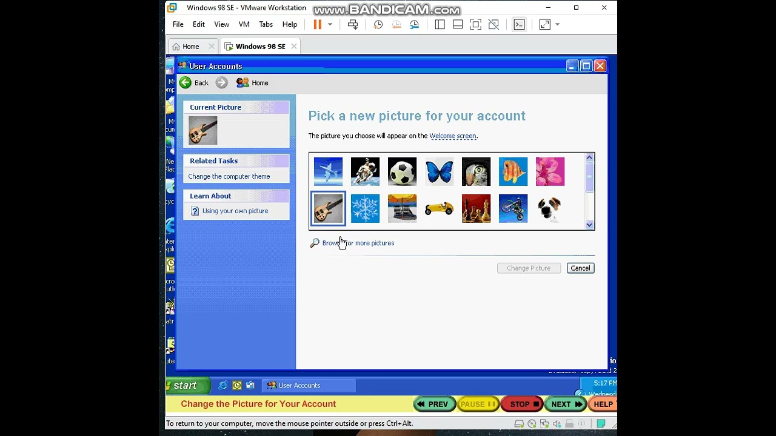Toggle Unity mode icon
776x436 pixels.
(x=494, y=24)
